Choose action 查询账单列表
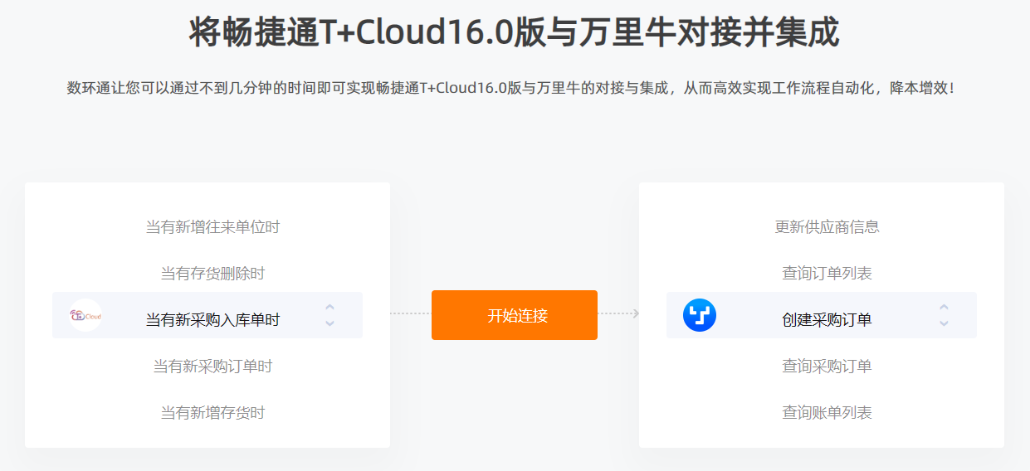The height and width of the screenshot is (471, 1030). (827, 412)
